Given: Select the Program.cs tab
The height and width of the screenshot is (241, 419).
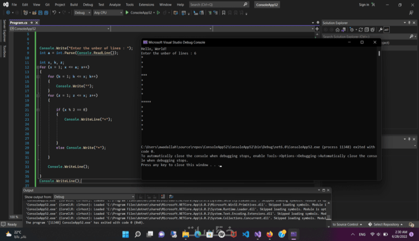Looking at the screenshot, I should coord(19,23).
